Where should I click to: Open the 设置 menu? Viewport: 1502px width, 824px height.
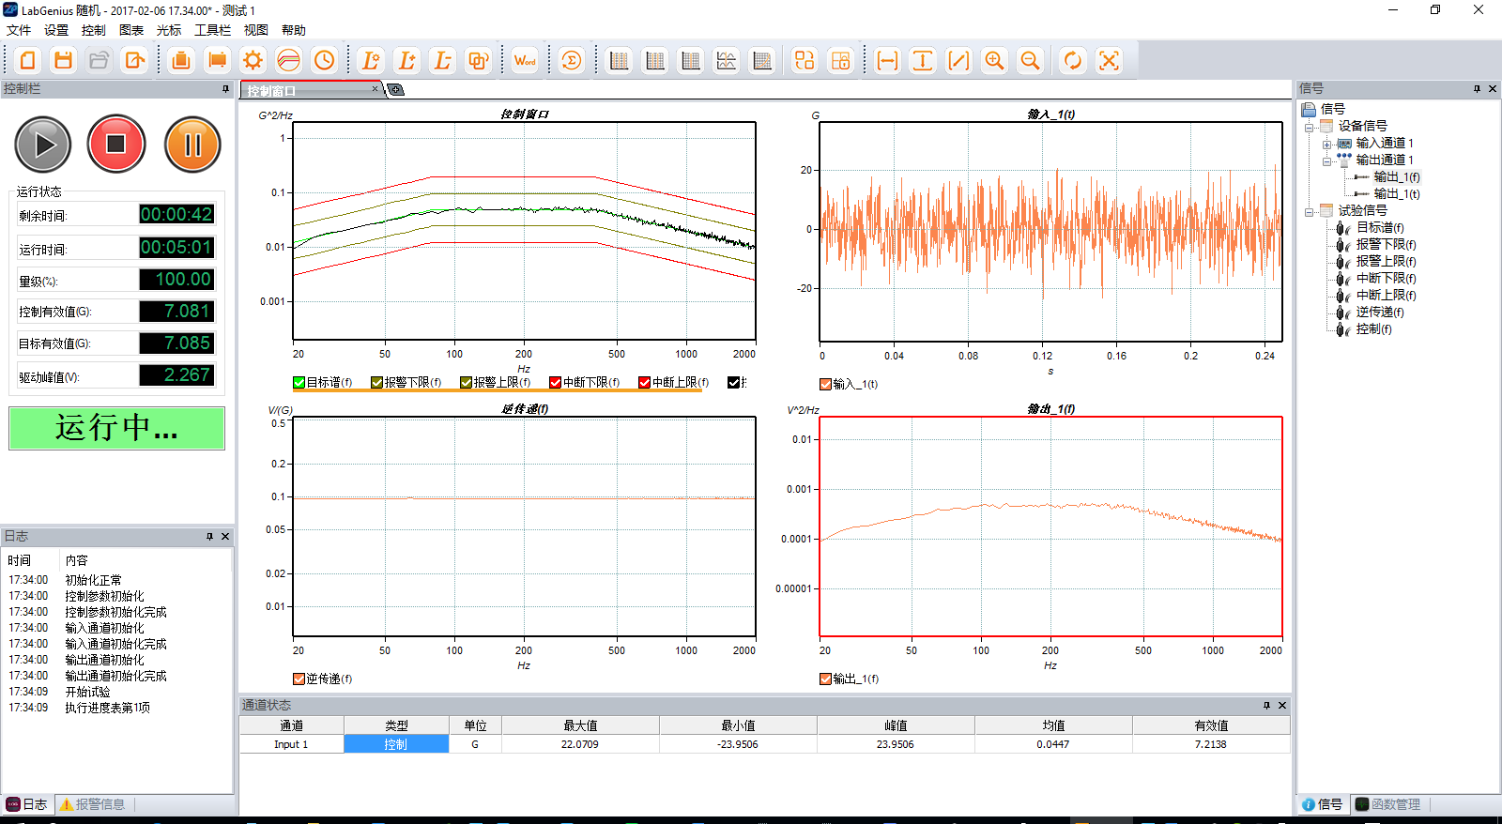pyautogui.click(x=56, y=30)
